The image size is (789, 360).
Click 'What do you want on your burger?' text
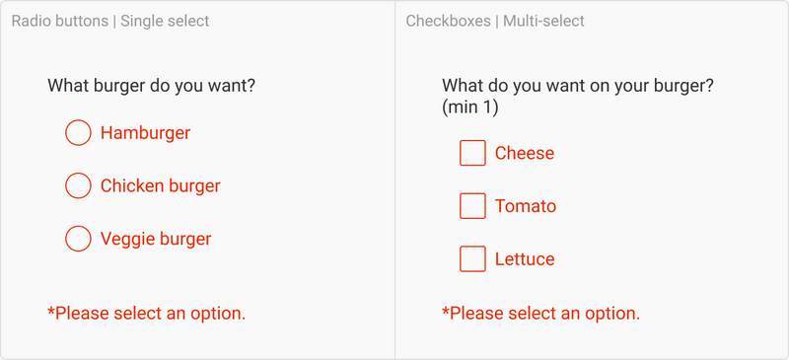[x=578, y=86]
